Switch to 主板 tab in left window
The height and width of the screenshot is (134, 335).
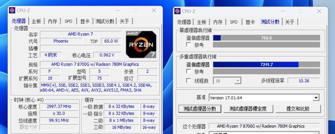pos(36,21)
